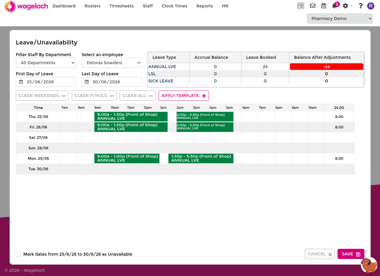Image resolution: width=380 pixels, height=276 pixels.
Task: Save the leave entry
Action: coord(351,254)
